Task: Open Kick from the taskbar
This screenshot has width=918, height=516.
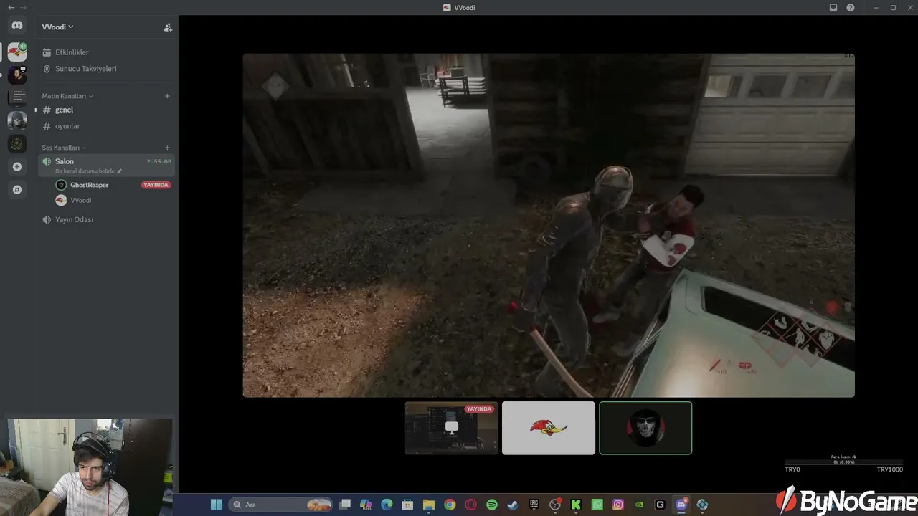Action: pyautogui.click(x=576, y=505)
